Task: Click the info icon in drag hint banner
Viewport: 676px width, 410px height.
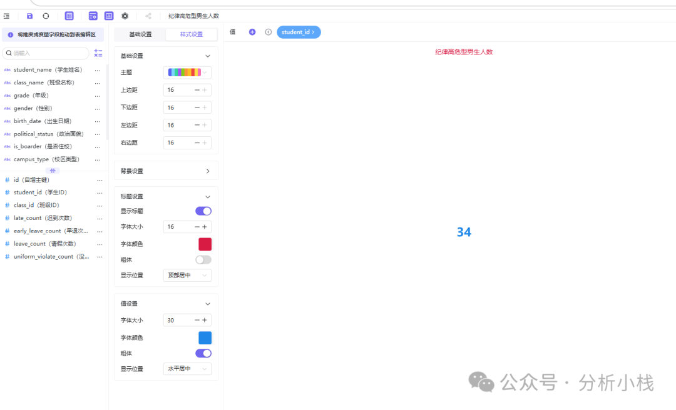Action: (x=11, y=34)
